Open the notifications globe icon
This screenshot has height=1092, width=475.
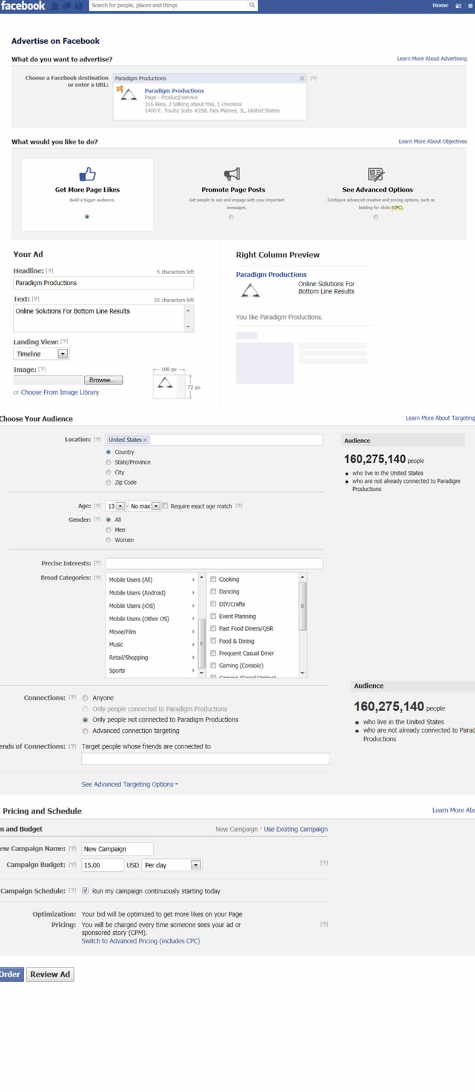click(x=79, y=6)
